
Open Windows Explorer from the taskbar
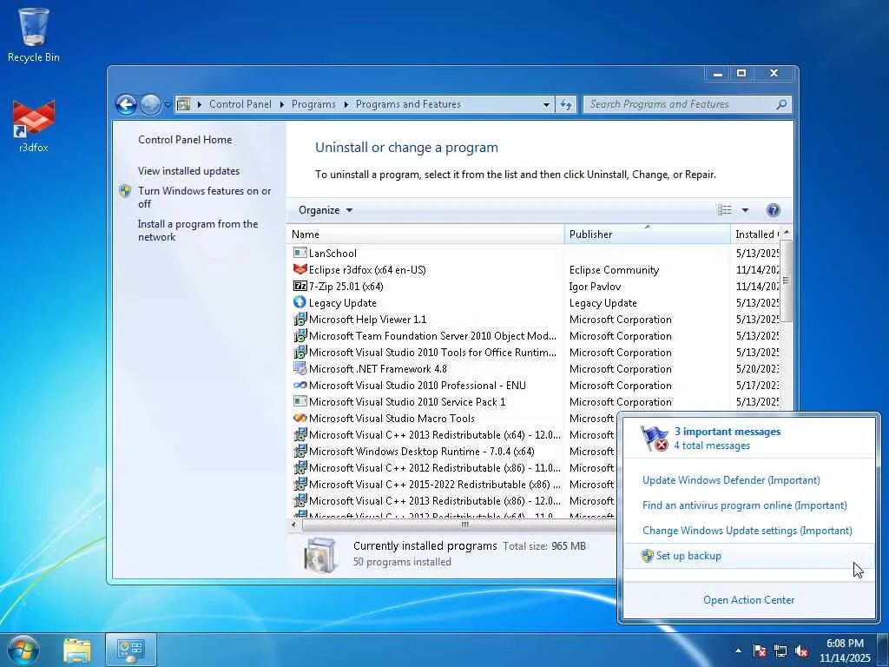77,650
